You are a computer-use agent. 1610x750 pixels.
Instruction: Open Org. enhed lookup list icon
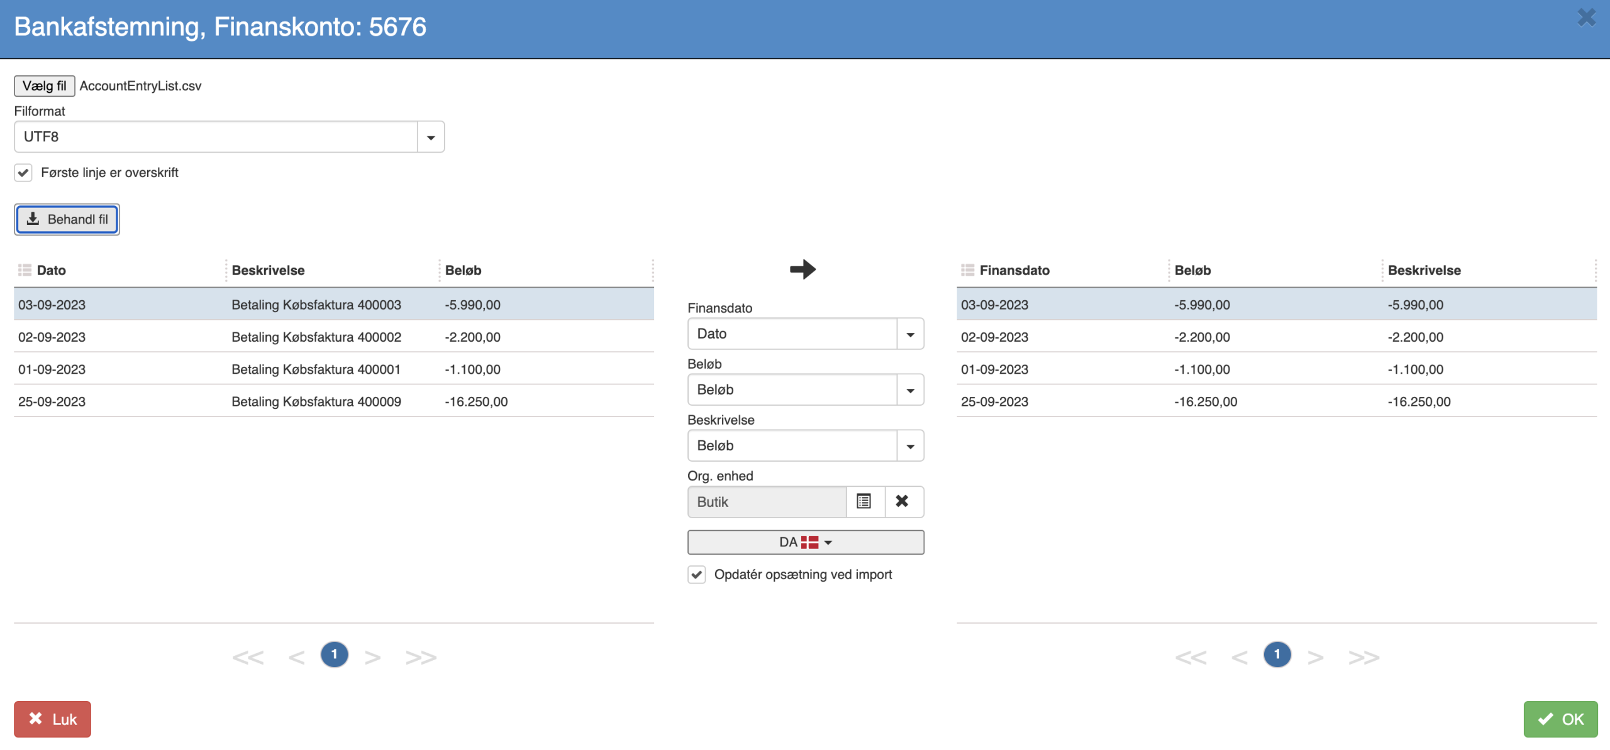pos(864,502)
